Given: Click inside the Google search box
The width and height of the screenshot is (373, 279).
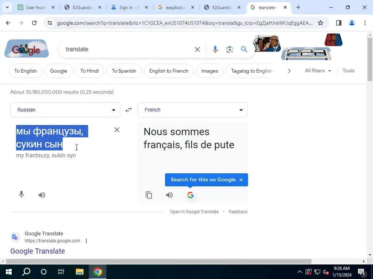Looking at the screenshot, I should pos(129,49).
